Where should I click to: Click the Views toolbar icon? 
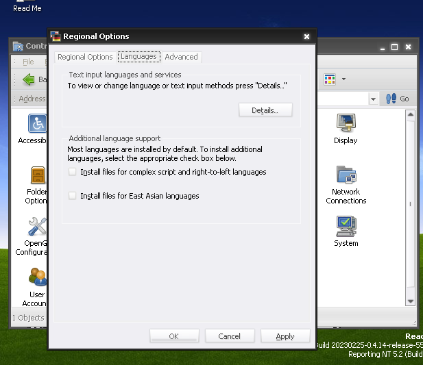[330, 79]
